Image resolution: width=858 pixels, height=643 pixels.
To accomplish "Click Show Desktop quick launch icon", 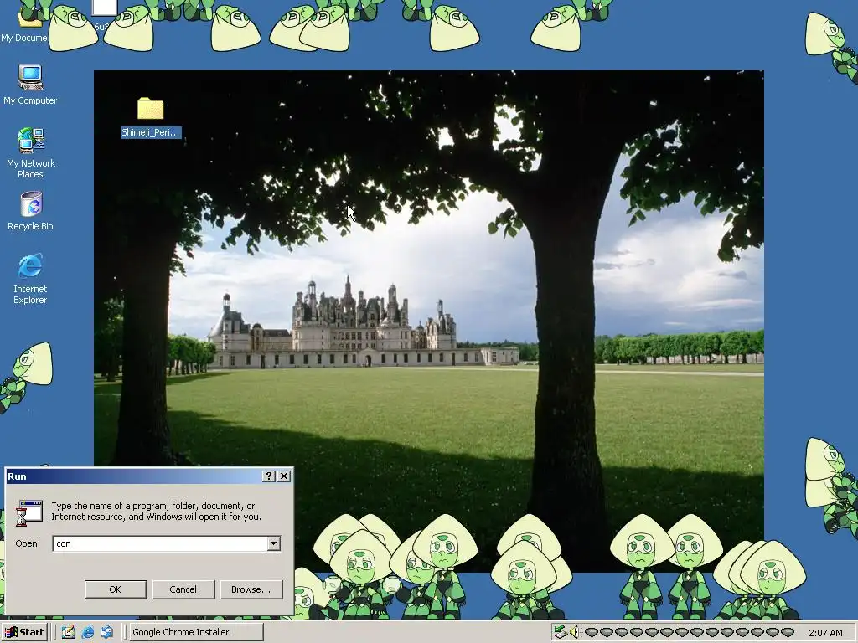I will point(69,632).
